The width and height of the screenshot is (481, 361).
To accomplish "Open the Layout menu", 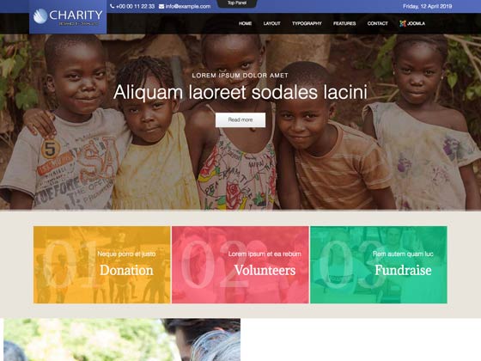I will [271, 23].
